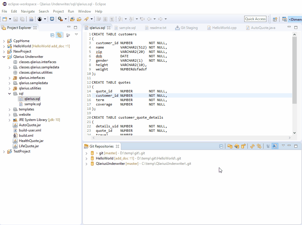Add existing local Git repository icon
Image resolution: width=302 pixels, height=225 pixels.
coord(230,146)
